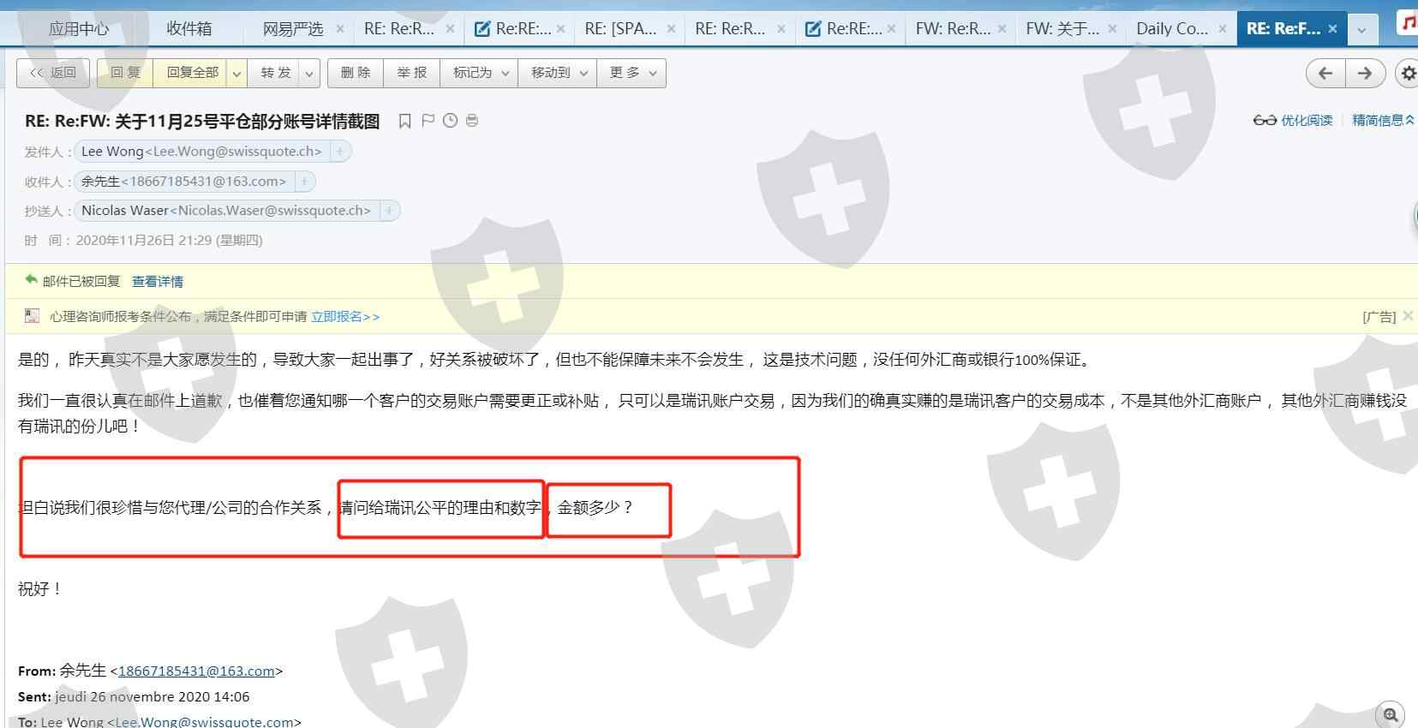This screenshot has width=1418, height=728.
Task: Go to next email with right arrow
Action: click(x=1365, y=73)
